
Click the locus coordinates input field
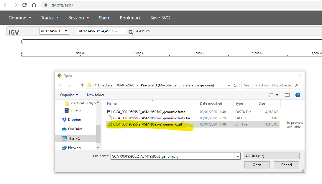pyautogui.click(x=101, y=31)
